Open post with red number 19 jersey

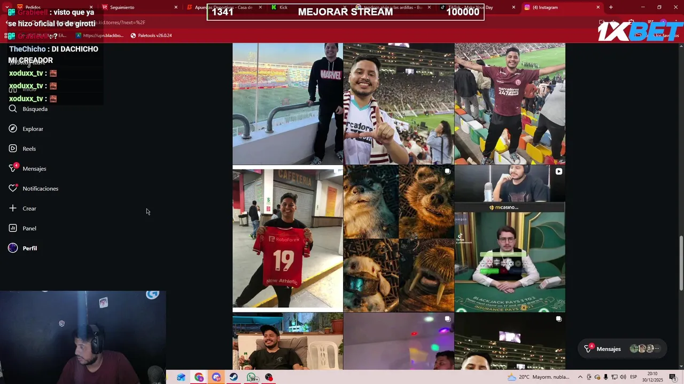click(287, 238)
